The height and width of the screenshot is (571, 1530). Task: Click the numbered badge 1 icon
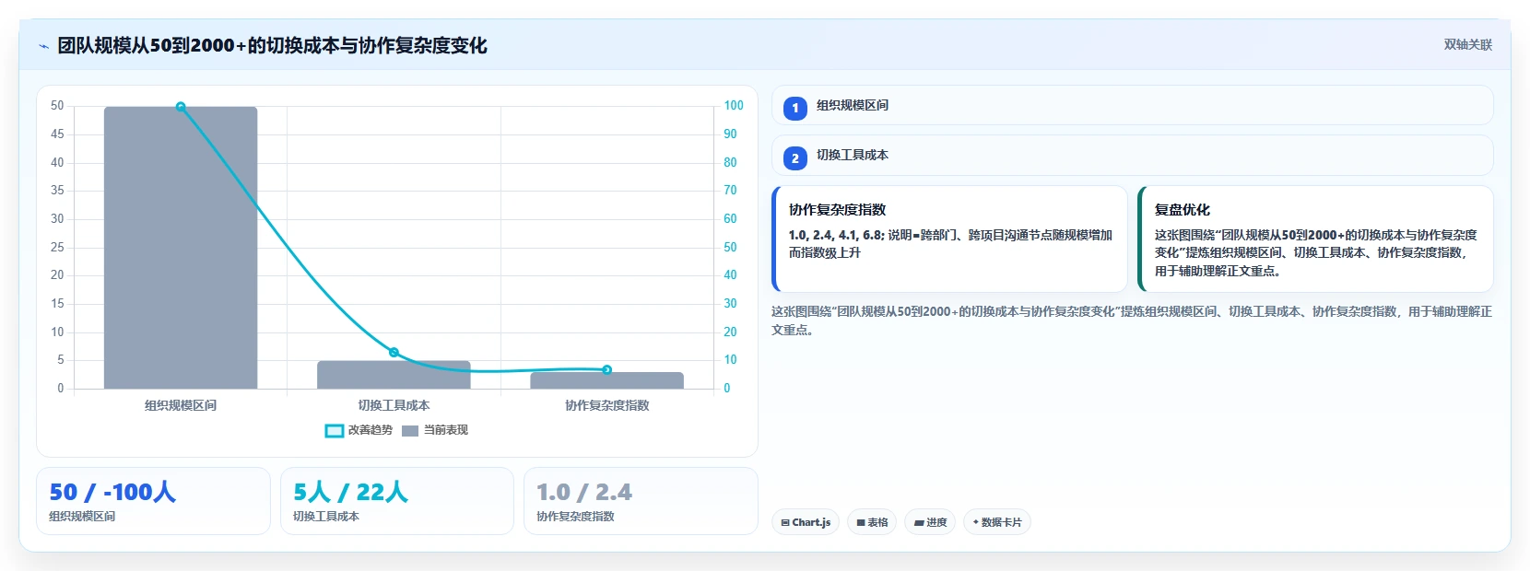[x=795, y=108]
